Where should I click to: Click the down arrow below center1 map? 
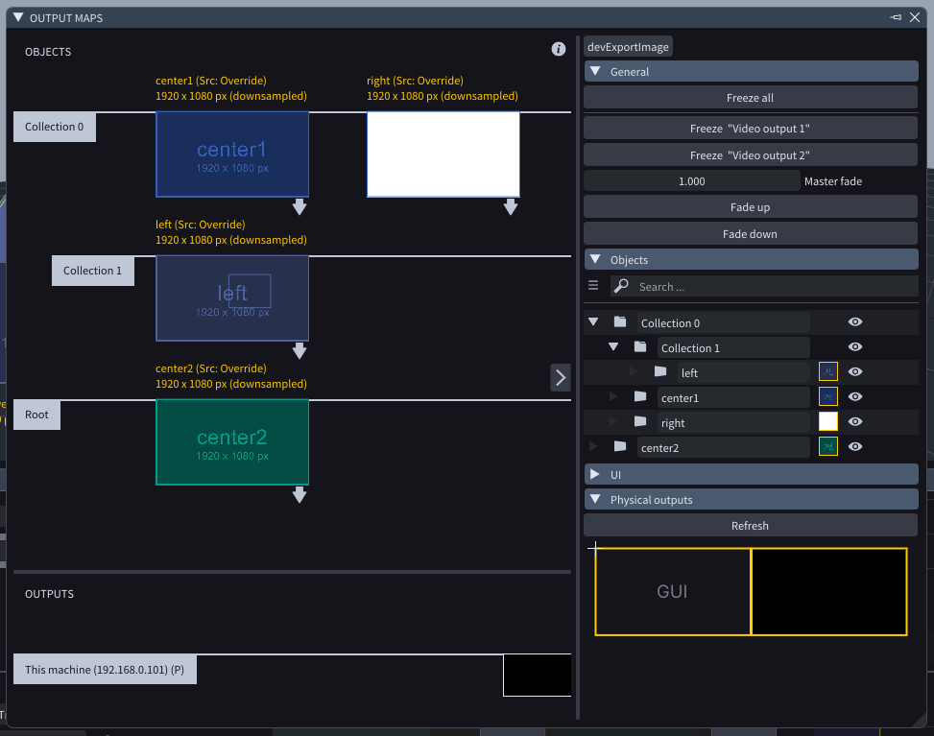click(299, 207)
